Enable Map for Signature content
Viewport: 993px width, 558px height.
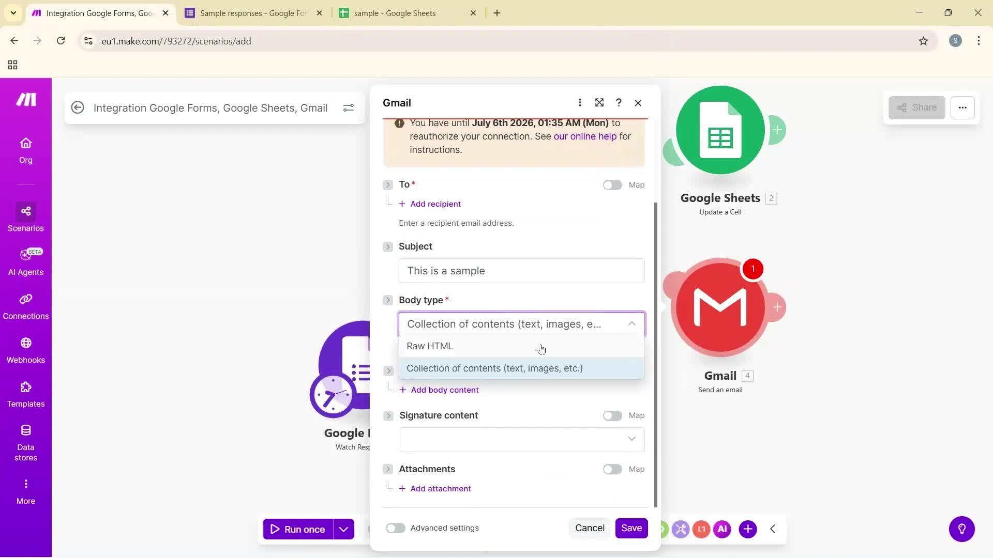click(612, 415)
